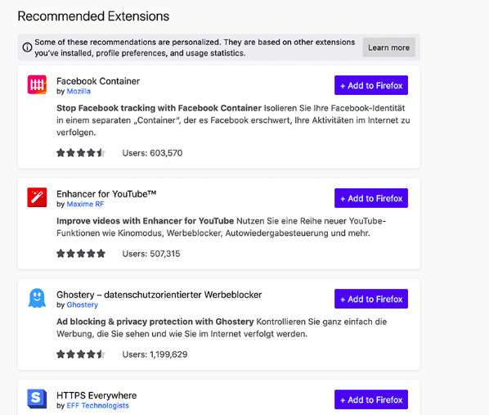Click the HTTPS Everywhere extension title
This screenshot has width=489, height=415.
96,395
